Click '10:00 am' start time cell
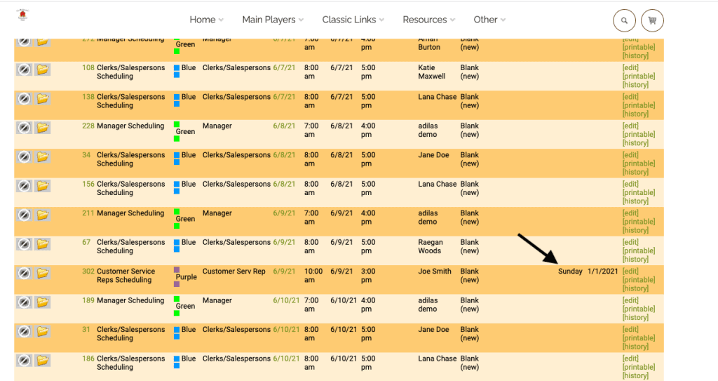718x381 pixels. tap(313, 276)
